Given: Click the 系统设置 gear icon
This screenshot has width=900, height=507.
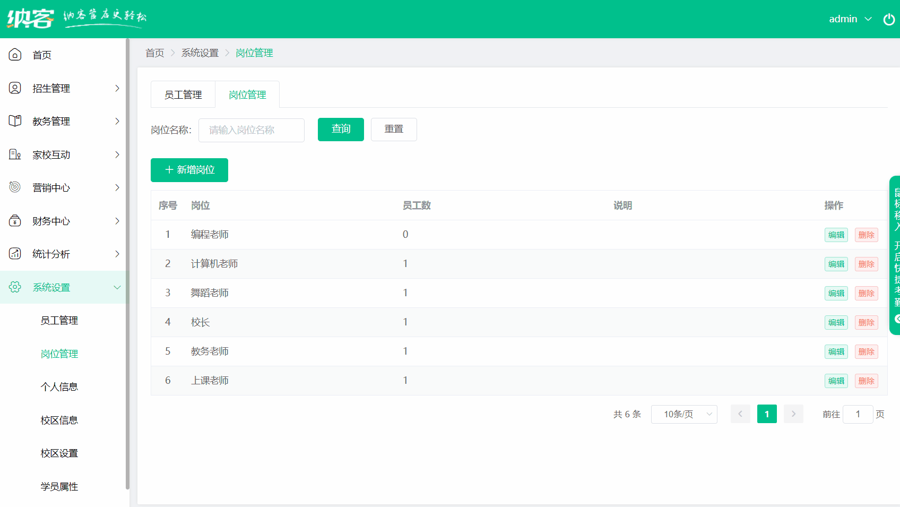Looking at the screenshot, I should coord(15,287).
